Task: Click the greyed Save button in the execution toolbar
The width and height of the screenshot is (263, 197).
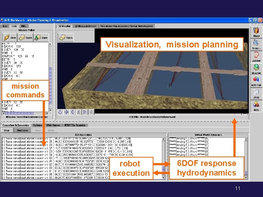Action: pyautogui.click(x=51, y=130)
